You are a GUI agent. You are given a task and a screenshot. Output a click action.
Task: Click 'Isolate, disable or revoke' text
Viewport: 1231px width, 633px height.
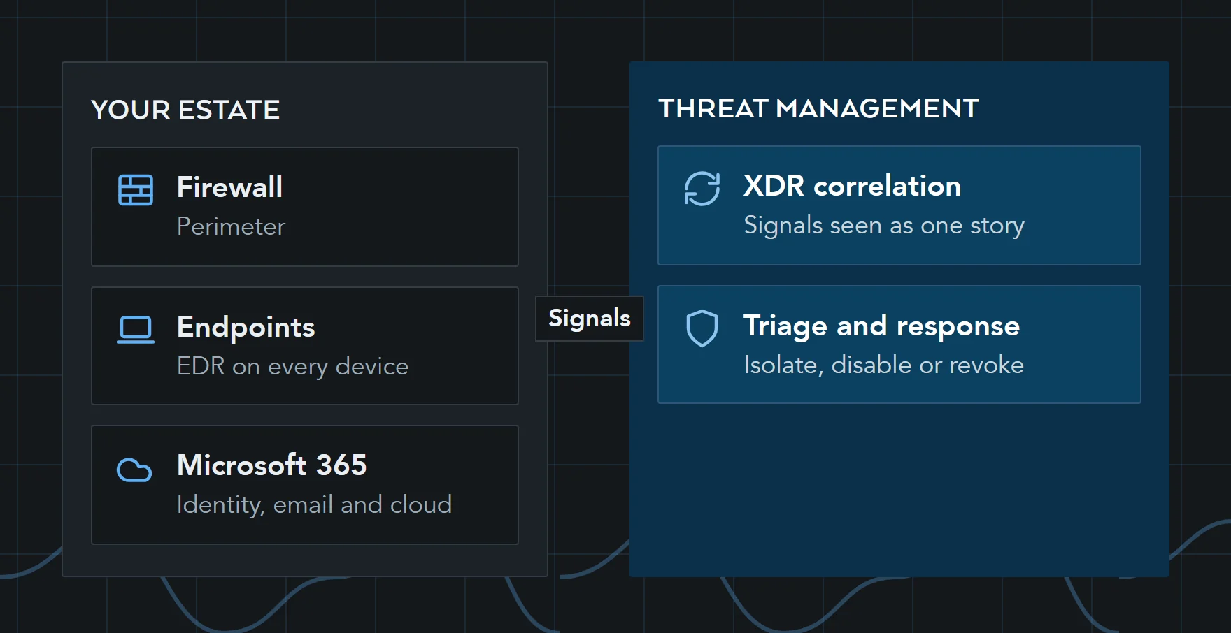(x=884, y=365)
